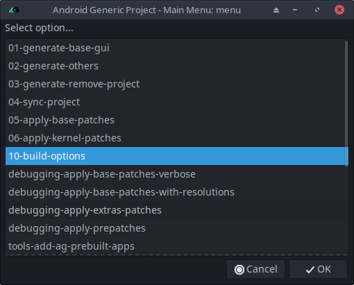
Task: Select 01-generate-base-gui option
Action: point(177,48)
